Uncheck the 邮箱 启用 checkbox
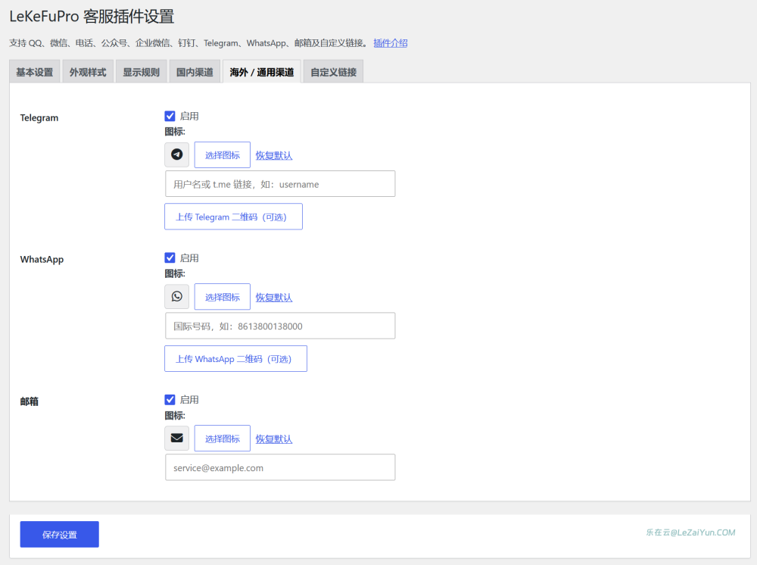Image resolution: width=757 pixels, height=565 pixels. click(170, 400)
